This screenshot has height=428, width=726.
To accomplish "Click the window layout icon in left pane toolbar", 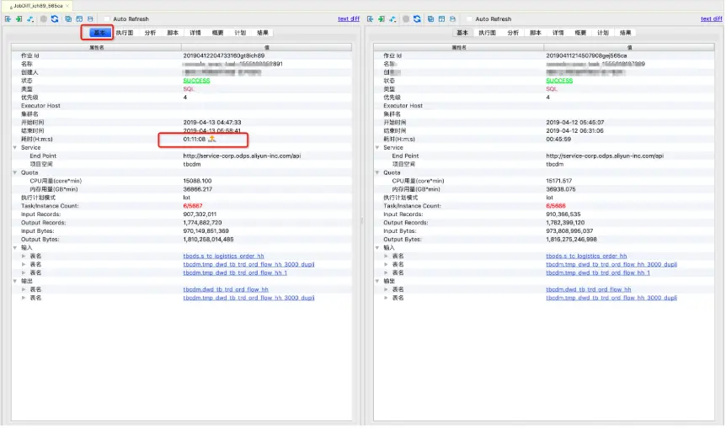I will click(79, 19).
